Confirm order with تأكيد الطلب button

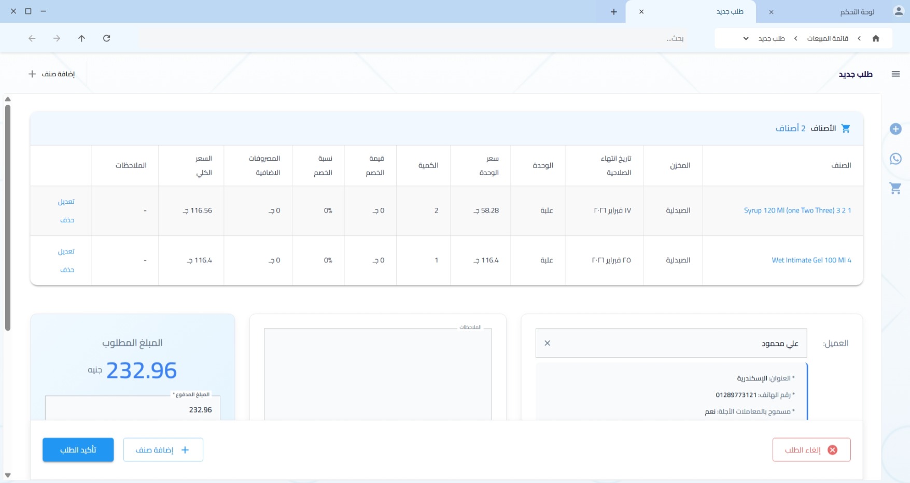tap(78, 450)
